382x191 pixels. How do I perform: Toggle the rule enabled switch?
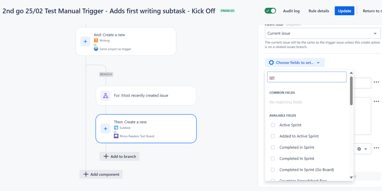point(270,11)
